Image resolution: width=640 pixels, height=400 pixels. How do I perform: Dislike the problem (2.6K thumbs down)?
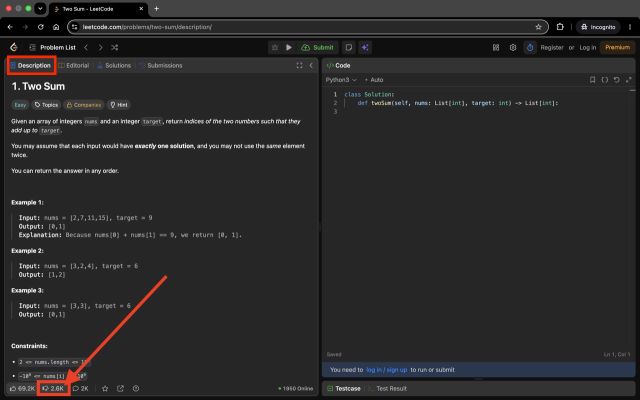(x=53, y=388)
